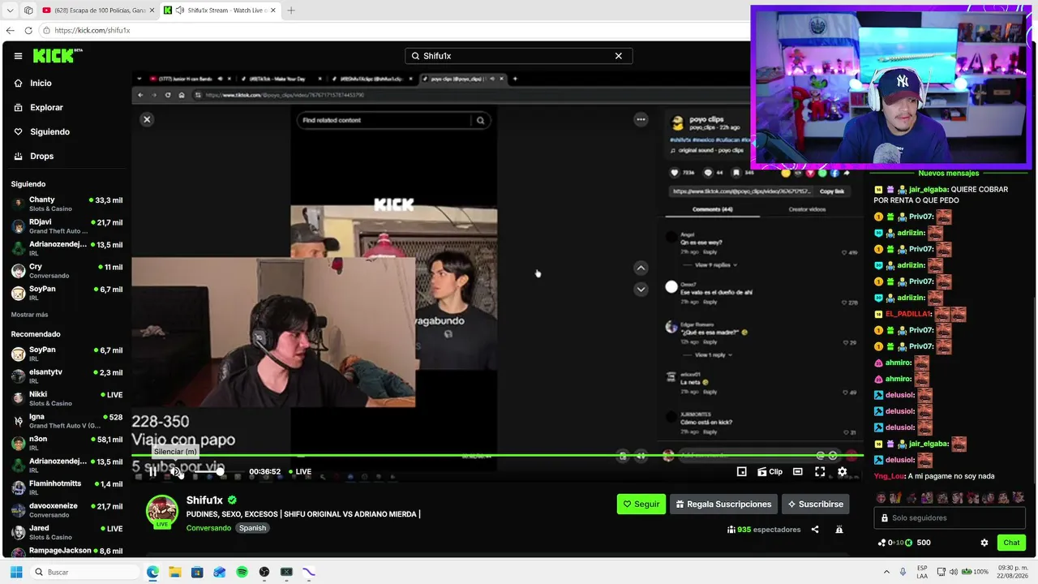Insert the first quick emote
Viewport: 1038px width, 584px height.
(881, 498)
